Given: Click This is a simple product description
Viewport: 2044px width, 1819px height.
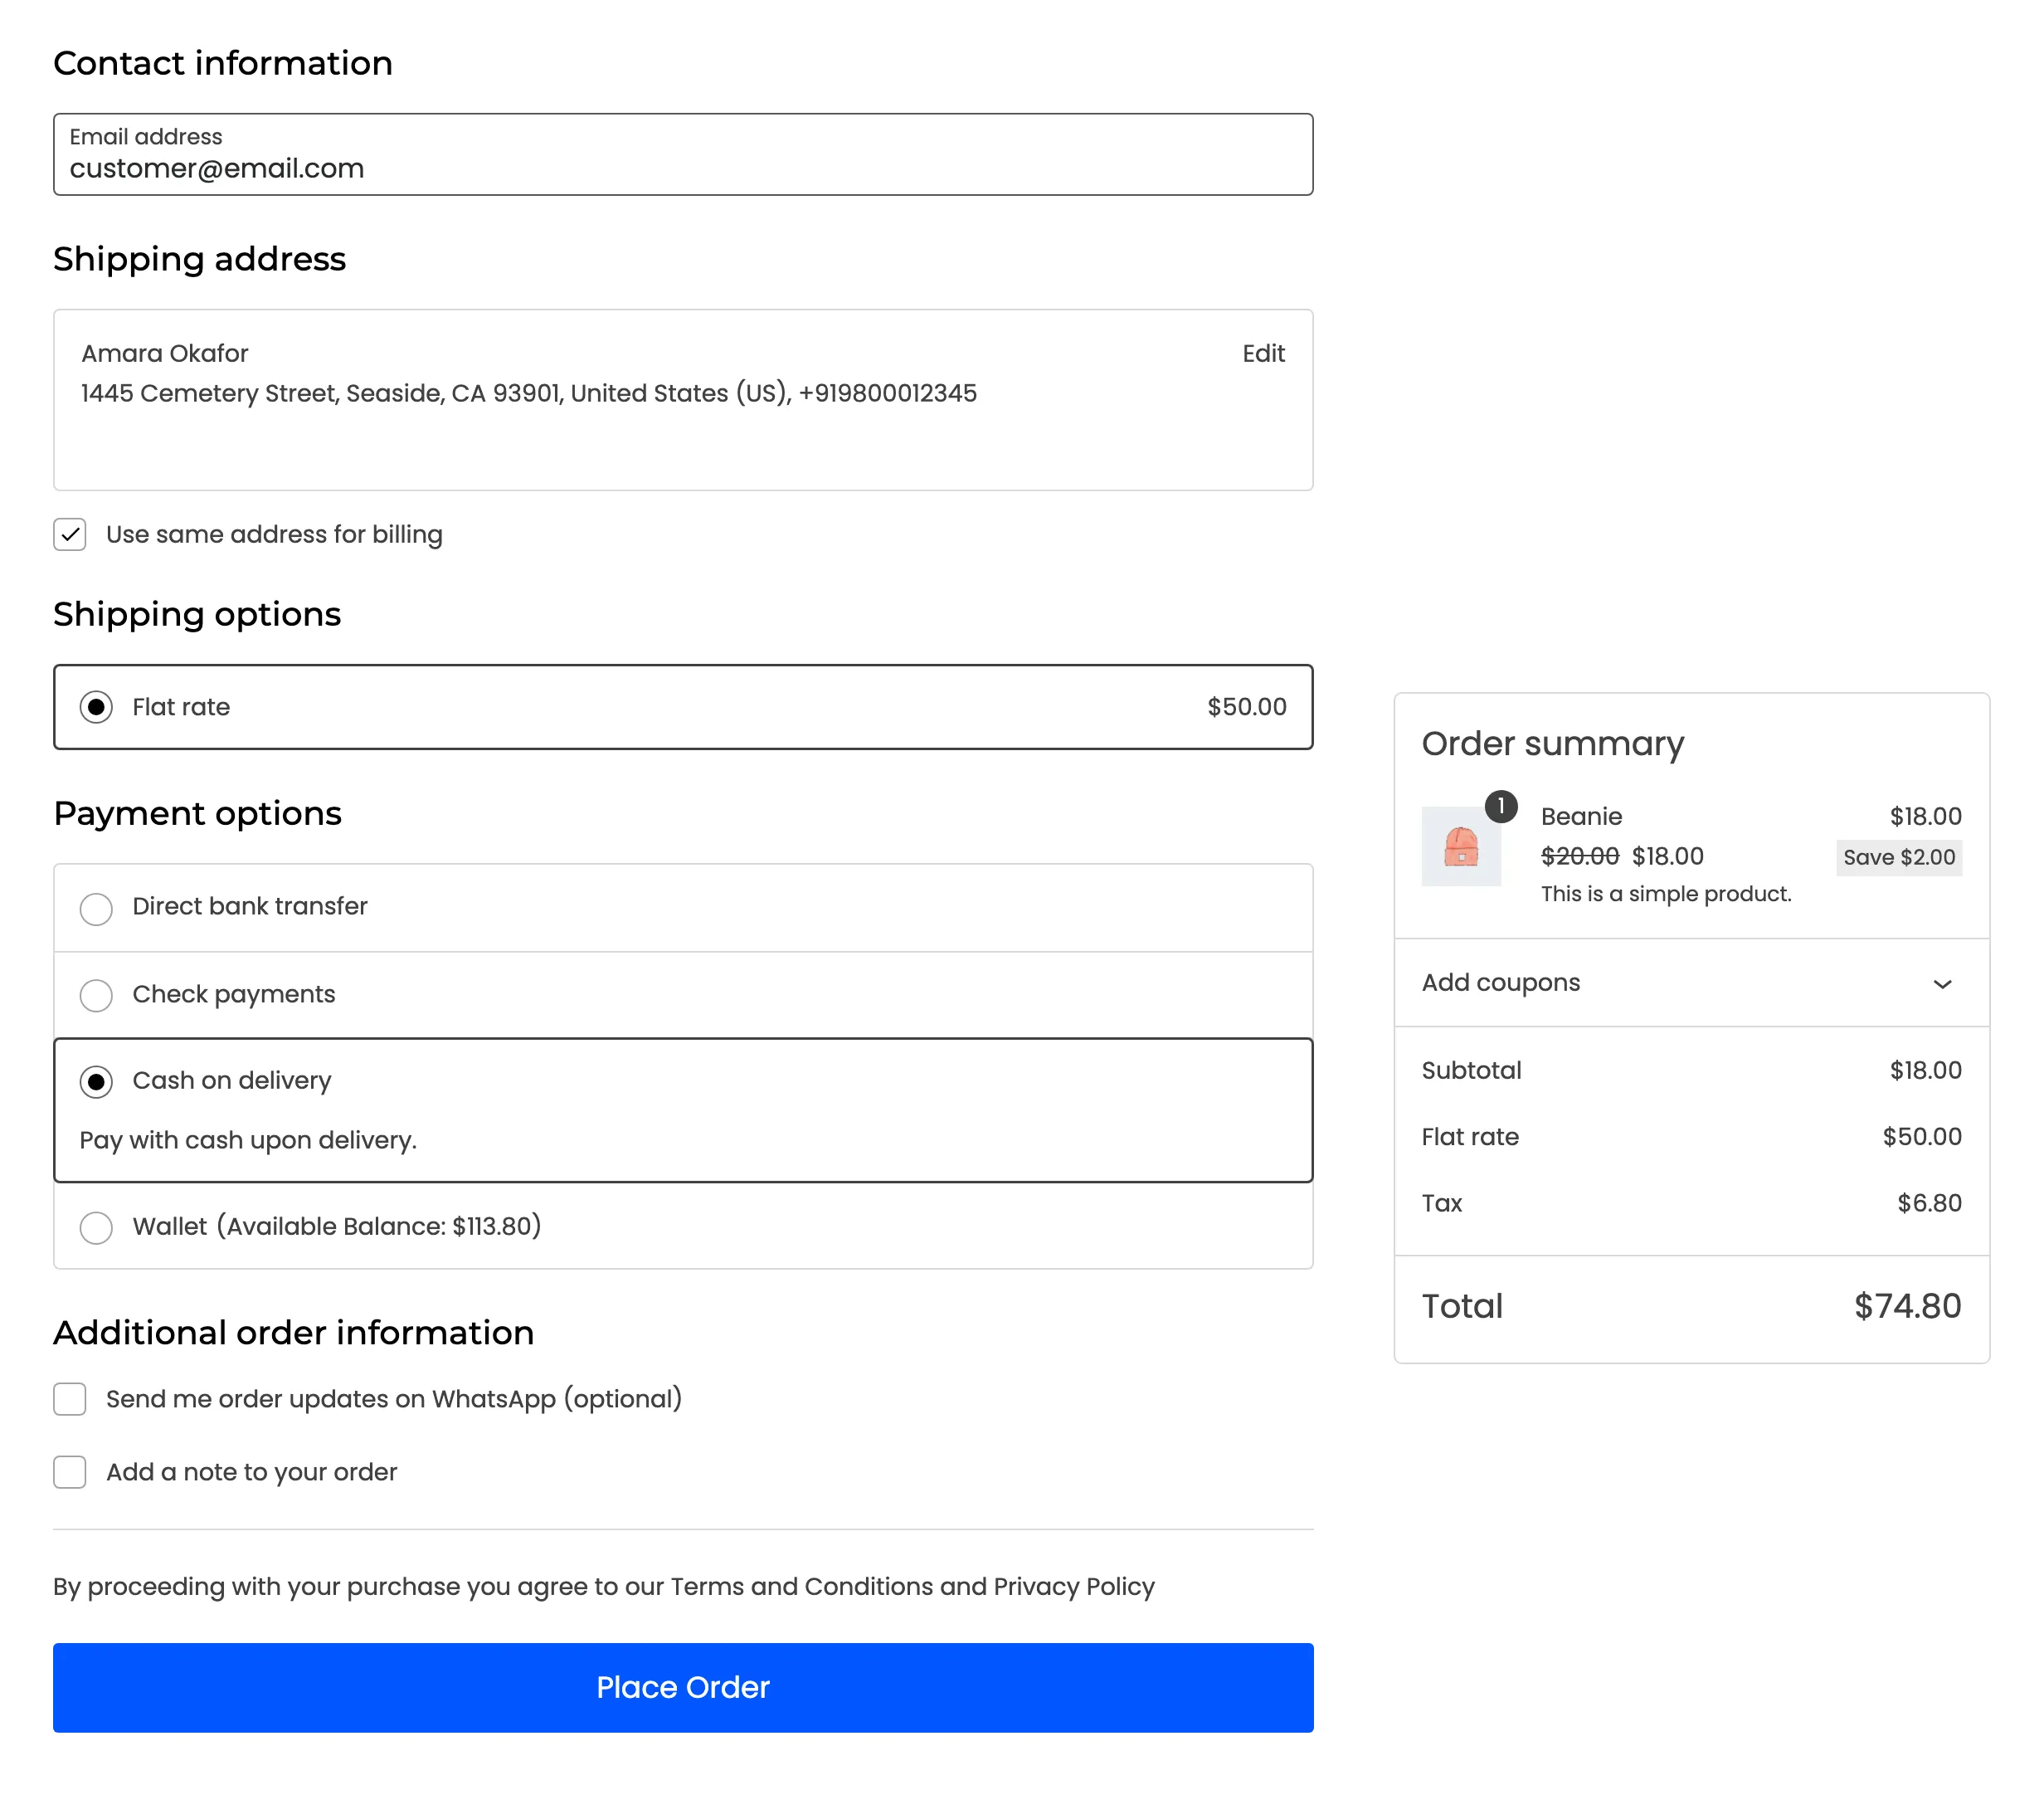Looking at the screenshot, I should click(x=1666, y=894).
